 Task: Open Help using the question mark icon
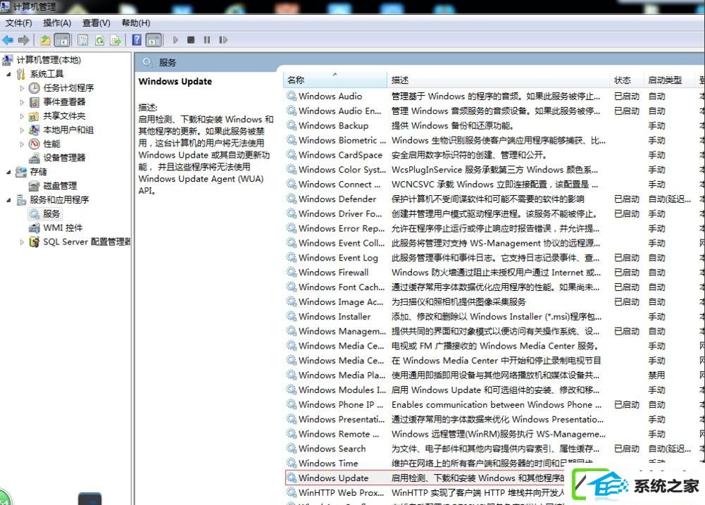coord(137,40)
